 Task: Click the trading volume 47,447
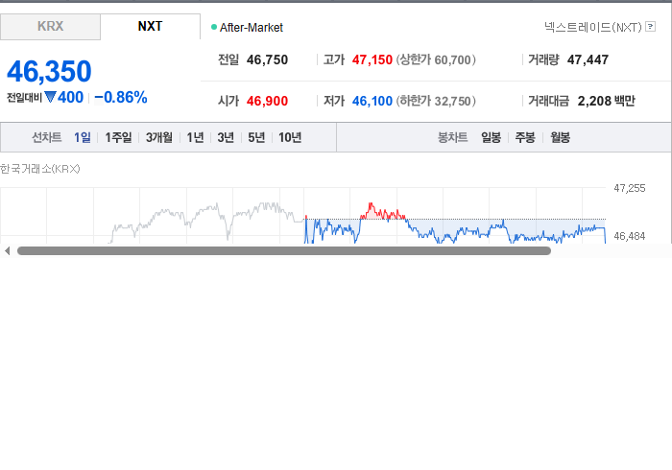point(588,59)
